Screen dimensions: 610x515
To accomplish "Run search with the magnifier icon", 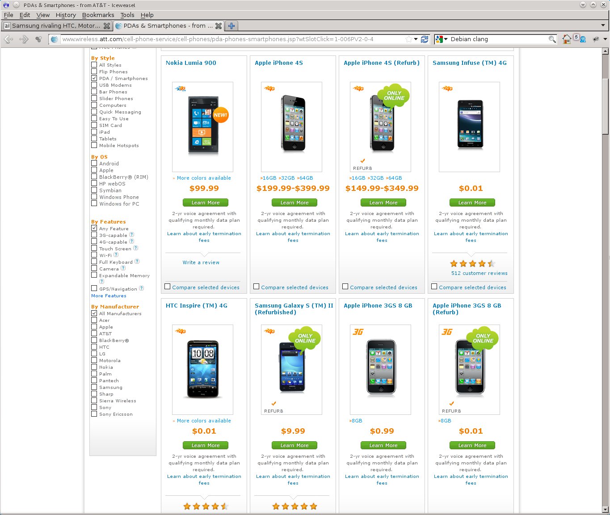I will click(552, 39).
